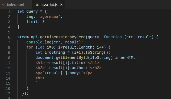Select the myscript.js tab
Screen dimensions: 171x99
[x=49, y=5]
